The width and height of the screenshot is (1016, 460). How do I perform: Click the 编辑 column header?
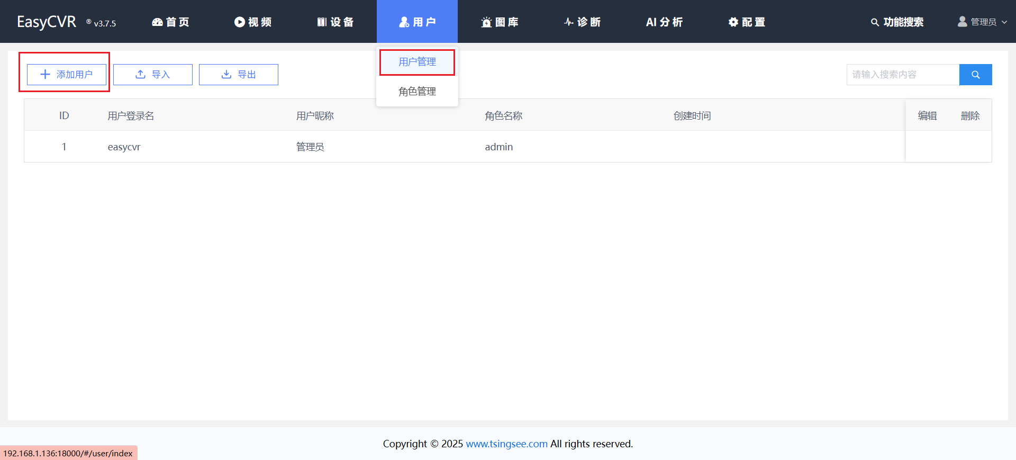click(x=927, y=115)
